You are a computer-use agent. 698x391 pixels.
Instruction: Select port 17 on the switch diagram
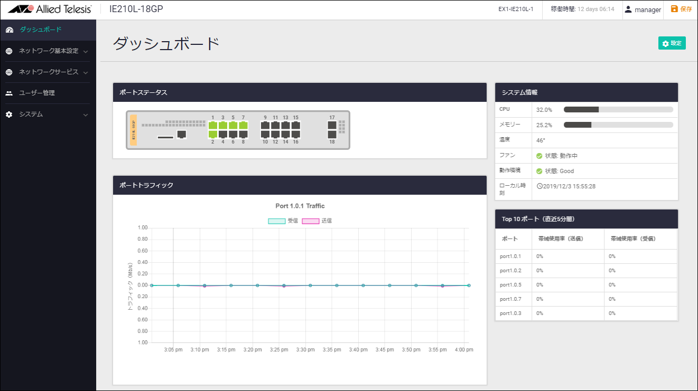pos(332,125)
